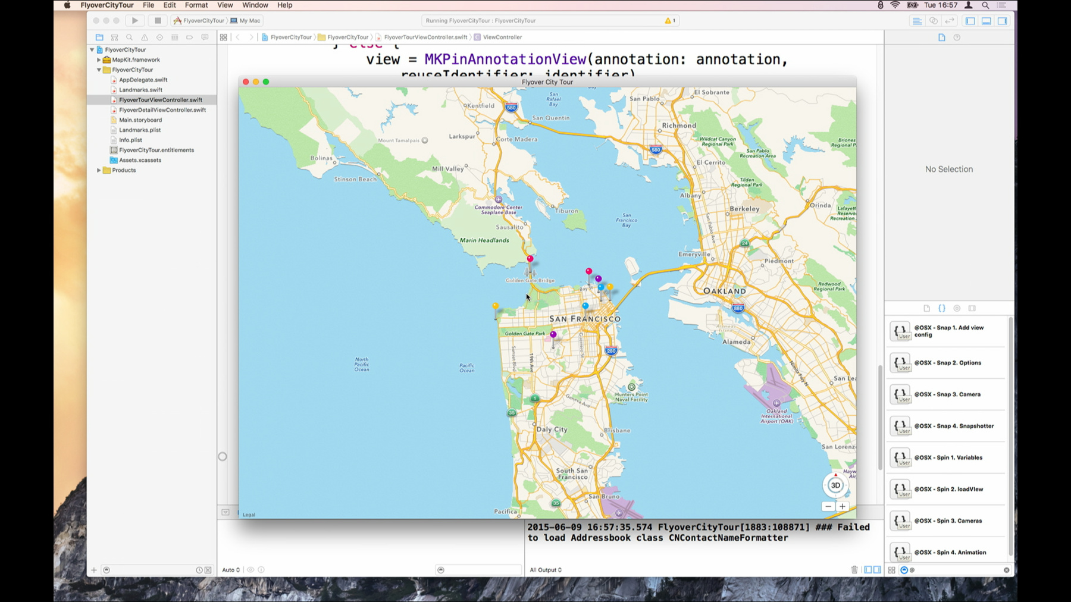The height and width of the screenshot is (602, 1071).
Task: Toggle the utilities panel visibility
Action: tap(1003, 21)
